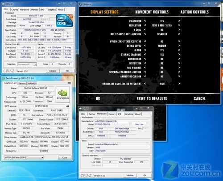Confirm options with OK in Options window
Screen dimensions: 223x181
pyautogui.click(x=98, y=99)
